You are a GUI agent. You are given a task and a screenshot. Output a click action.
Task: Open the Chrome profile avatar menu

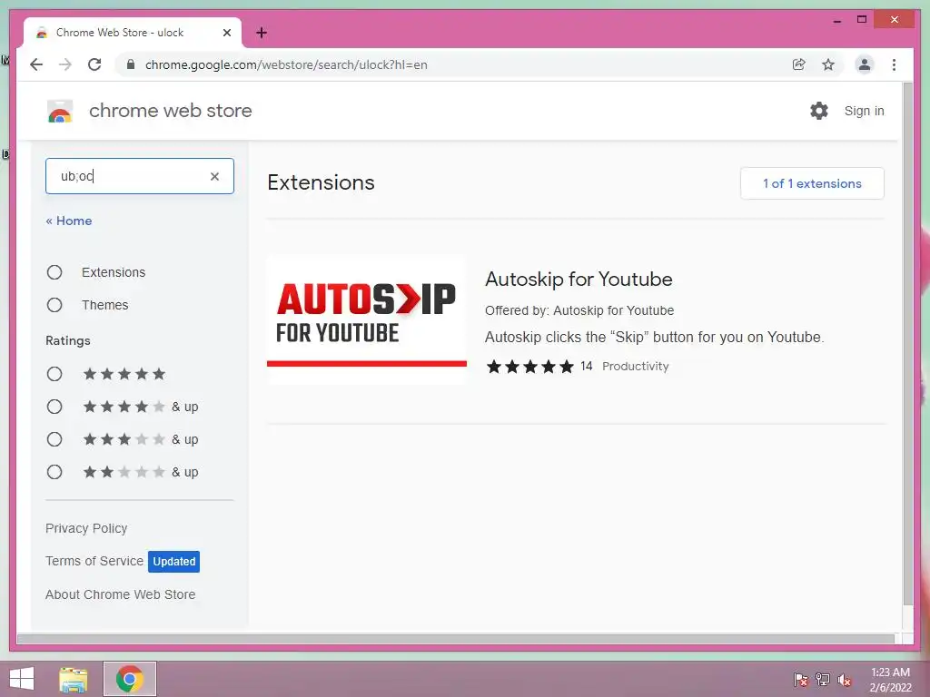coord(865,64)
